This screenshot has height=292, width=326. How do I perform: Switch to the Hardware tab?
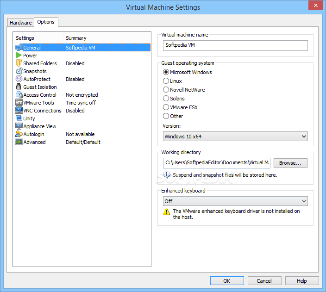(20, 23)
